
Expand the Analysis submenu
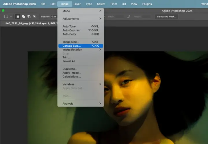pyautogui.click(x=81, y=104)
